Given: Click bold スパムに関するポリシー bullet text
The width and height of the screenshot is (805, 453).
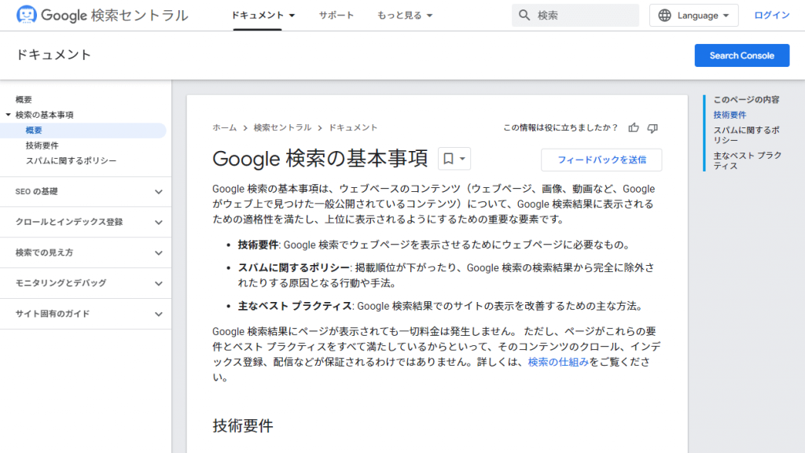Looking at the screenshot, I should (294, 267).
